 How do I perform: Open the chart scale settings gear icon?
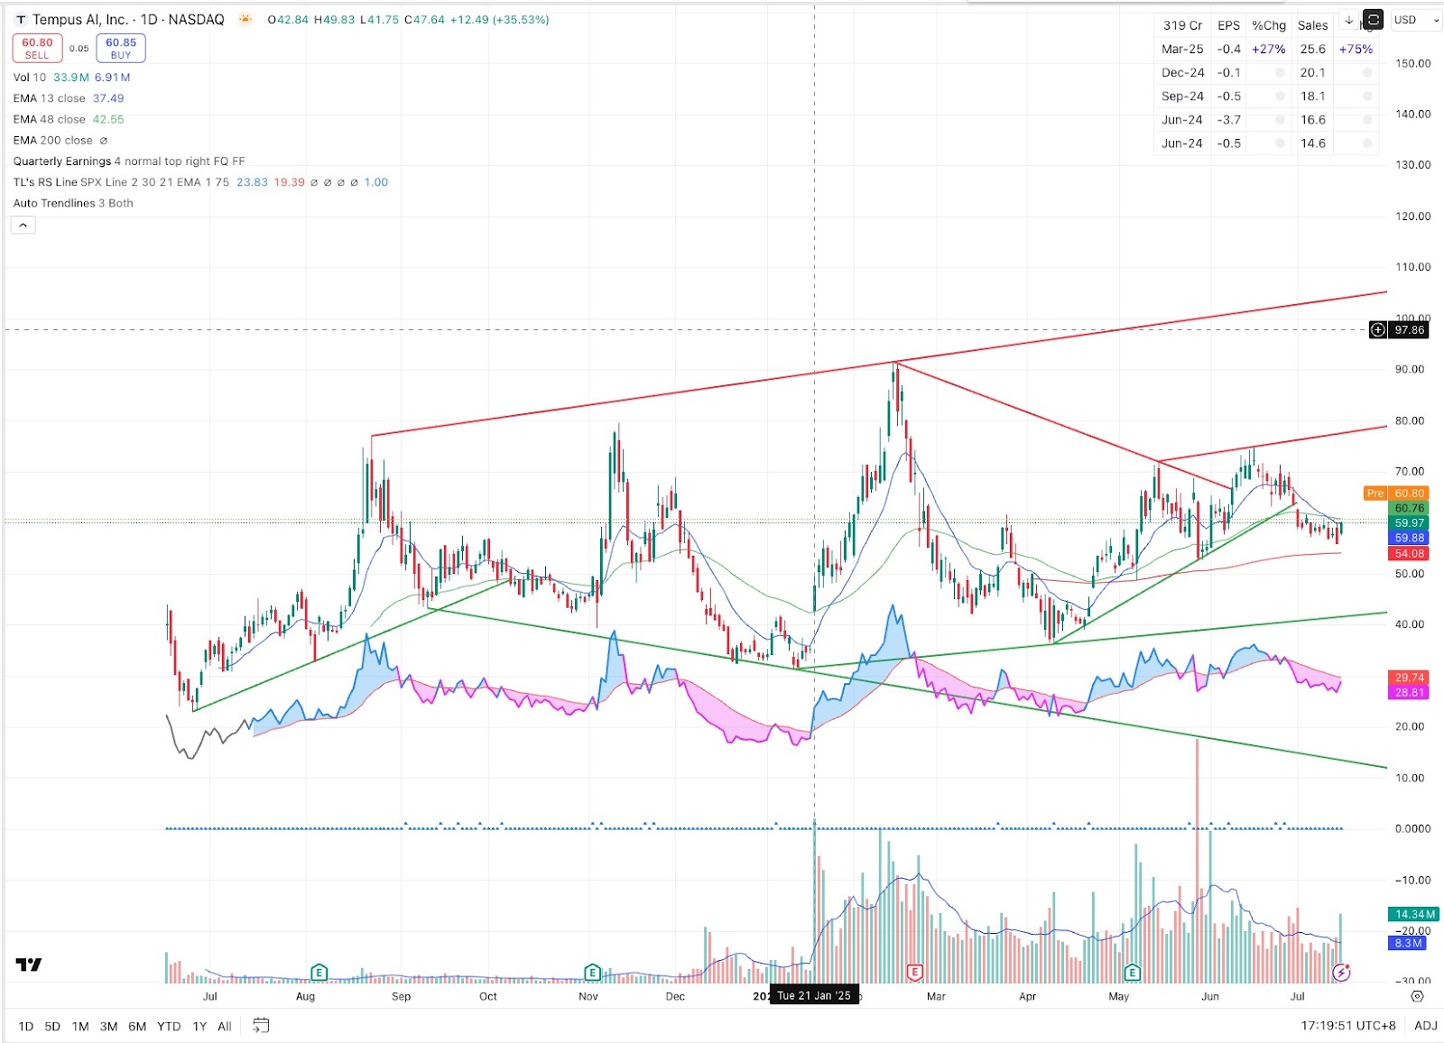click(x=1417, y=996)
